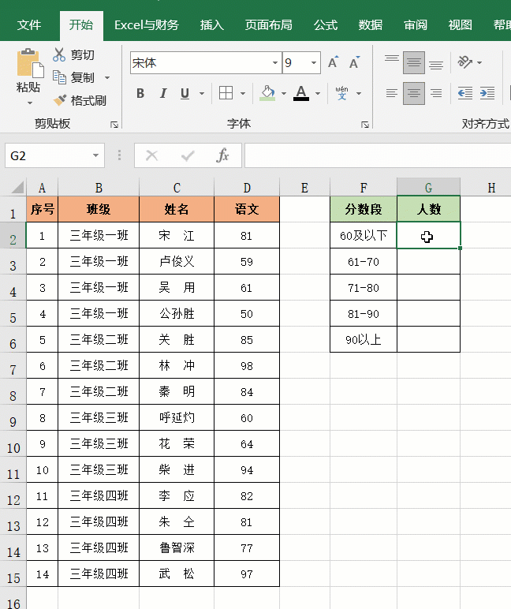Expand phonetic guide options arrow

359,93
